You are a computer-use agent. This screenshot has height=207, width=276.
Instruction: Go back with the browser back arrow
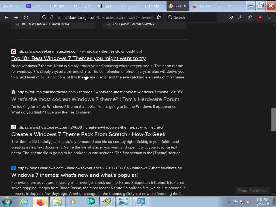coord(6,18)
